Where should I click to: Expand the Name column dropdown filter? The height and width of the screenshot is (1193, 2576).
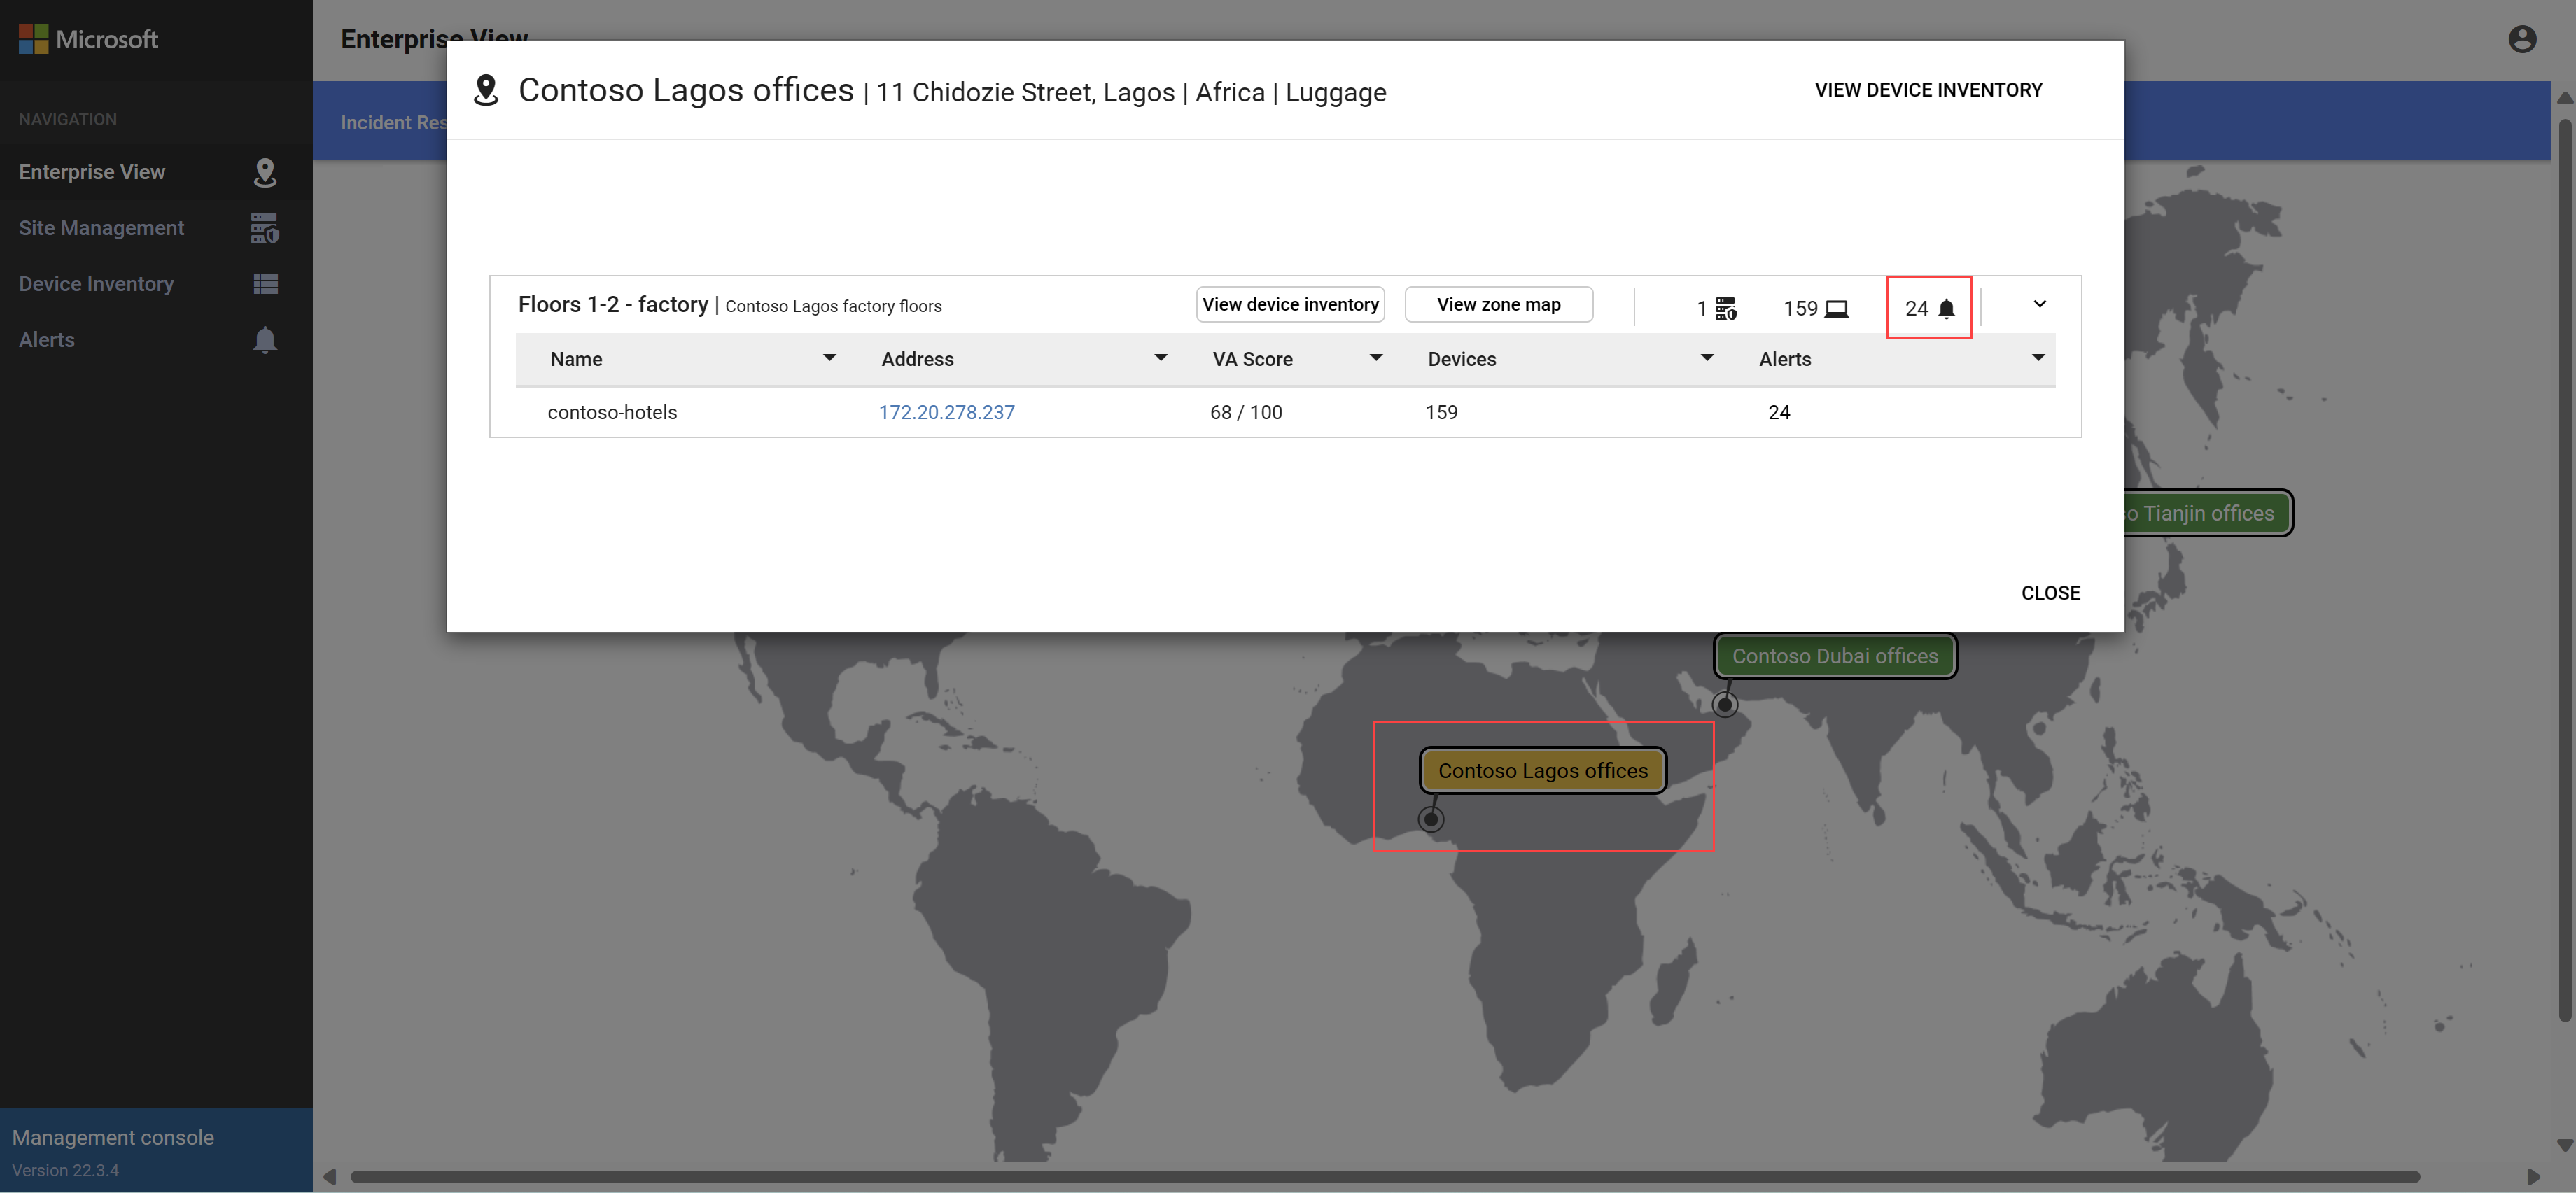click(828, 358)
